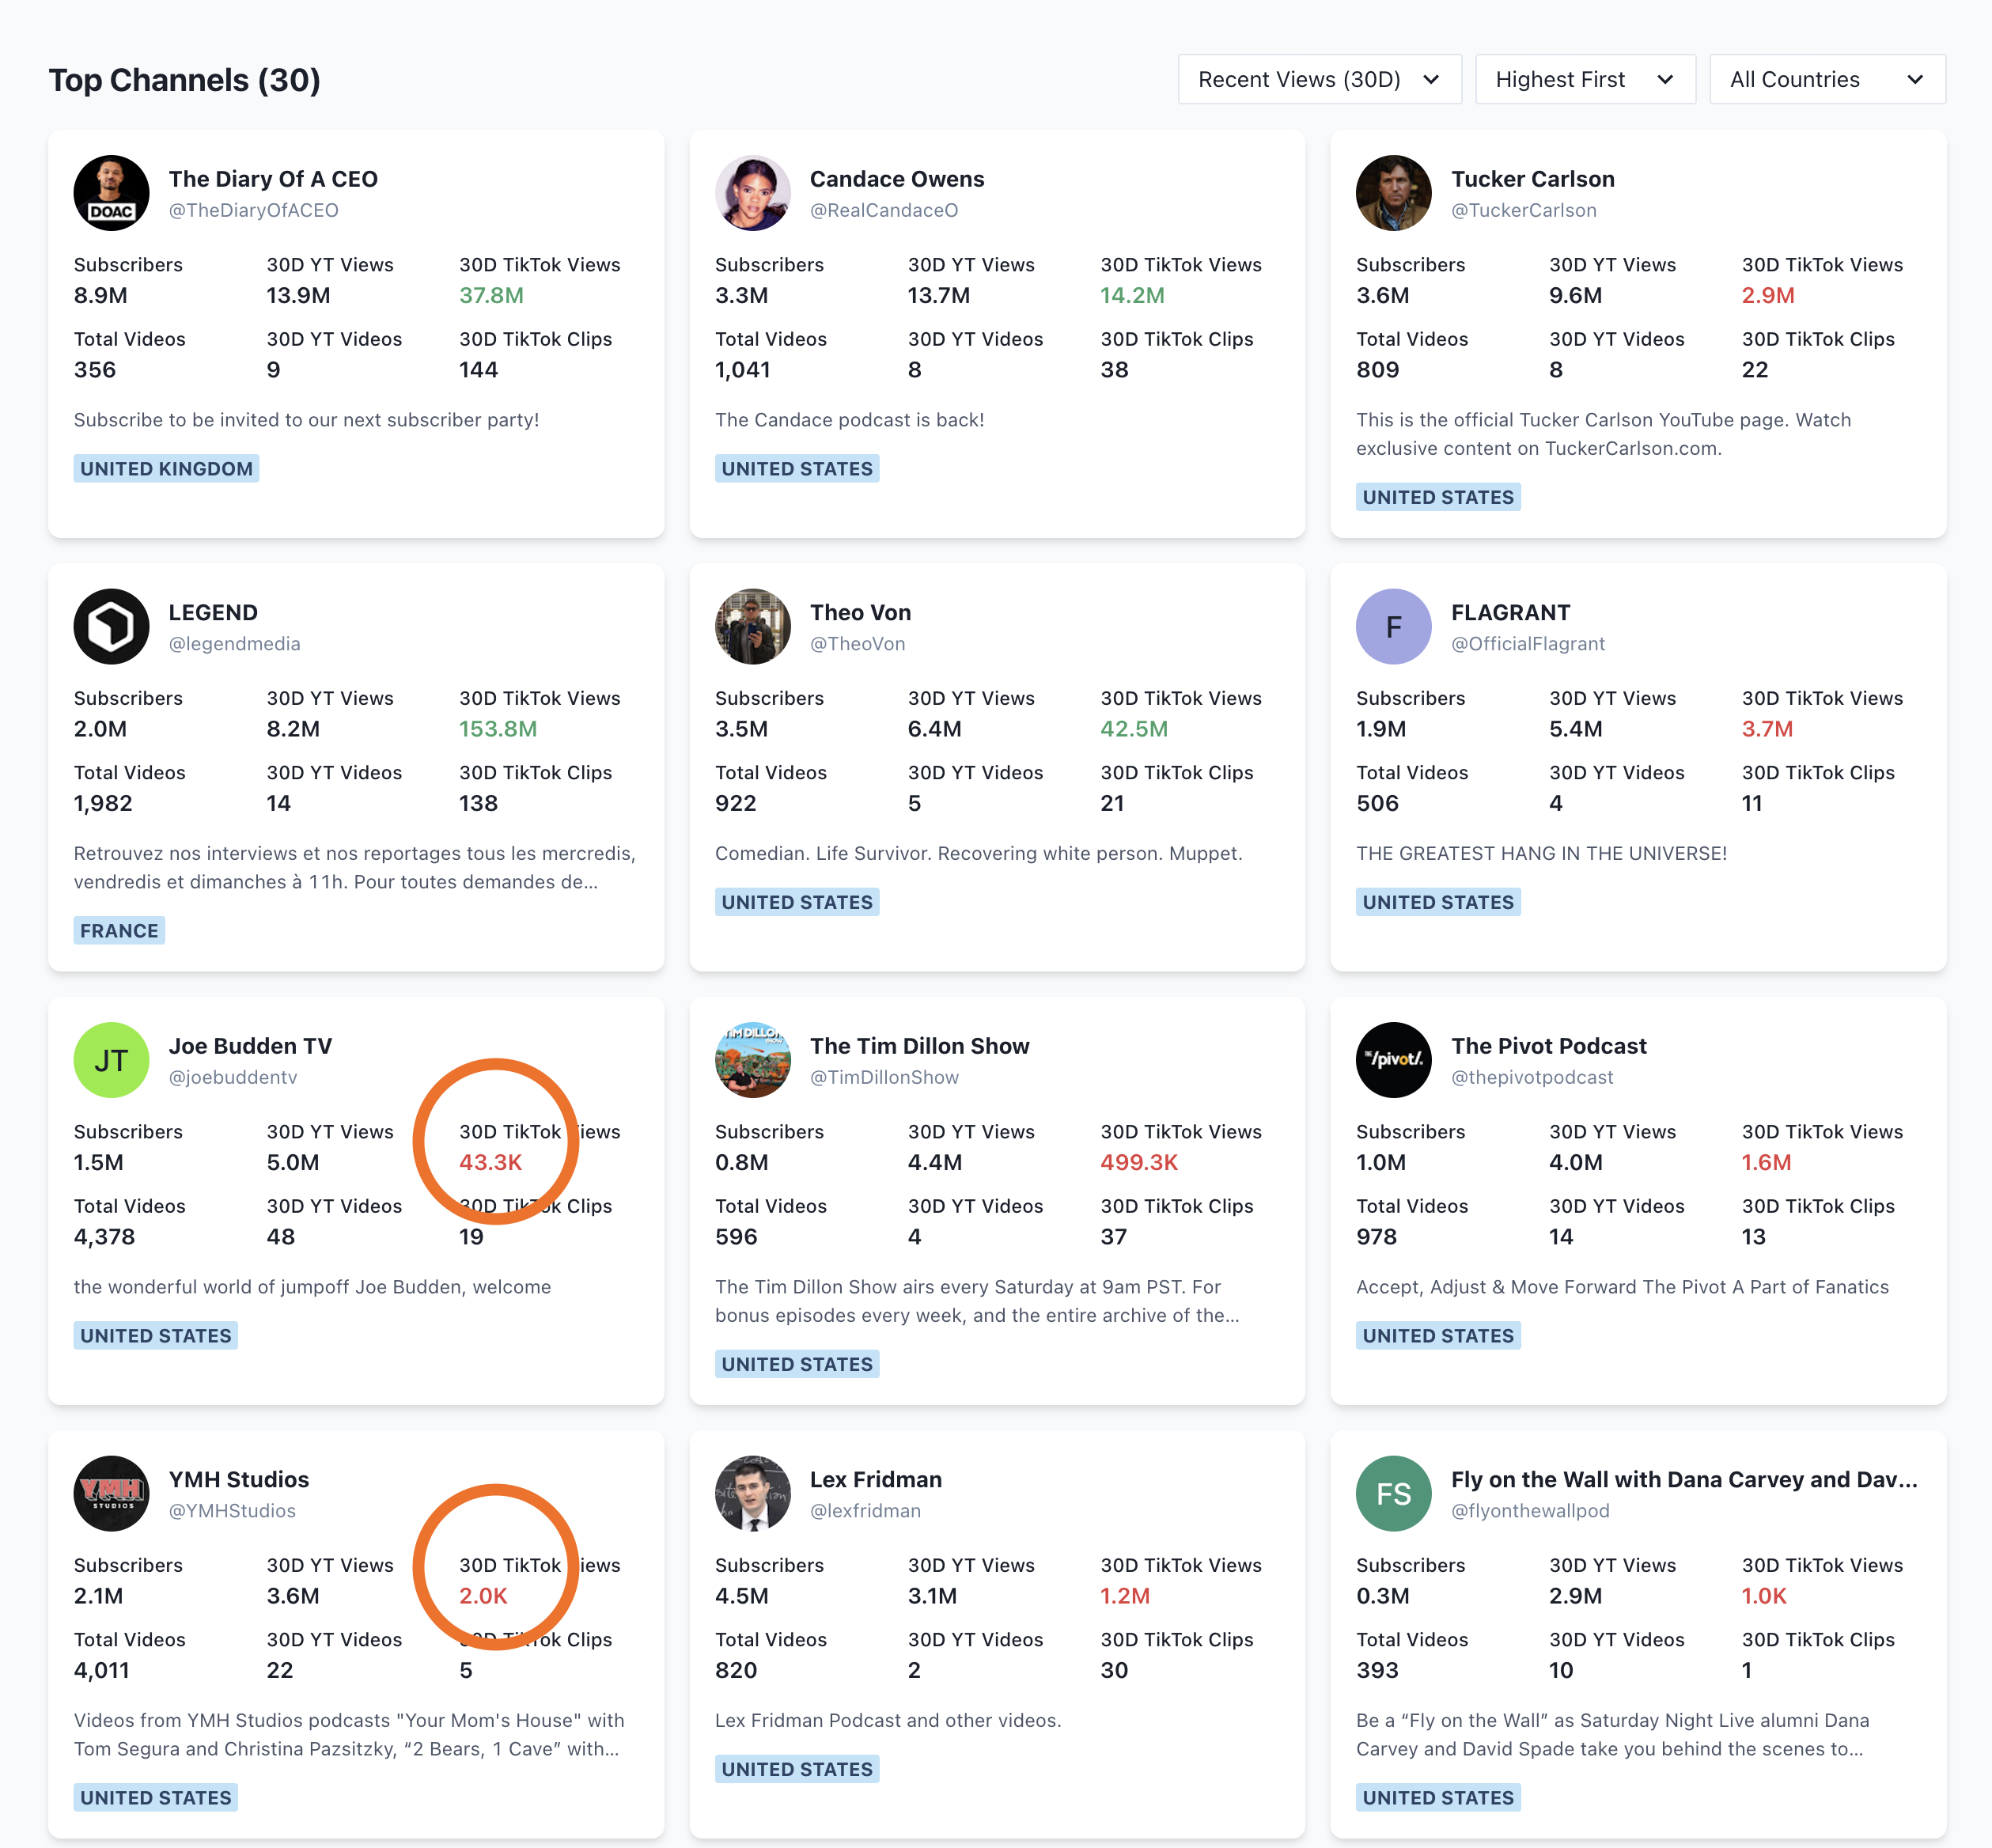Open the All Countries filter dropdown

coord(1826,79)
